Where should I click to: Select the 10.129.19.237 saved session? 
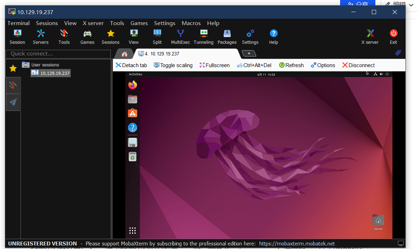click(51, 73)
